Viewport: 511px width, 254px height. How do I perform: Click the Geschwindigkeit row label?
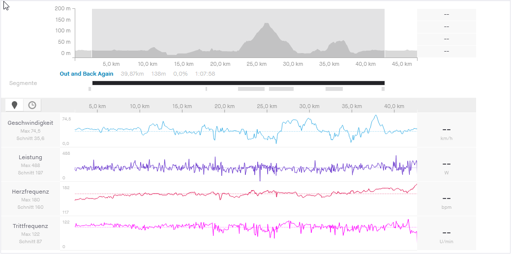pos(30,123)
